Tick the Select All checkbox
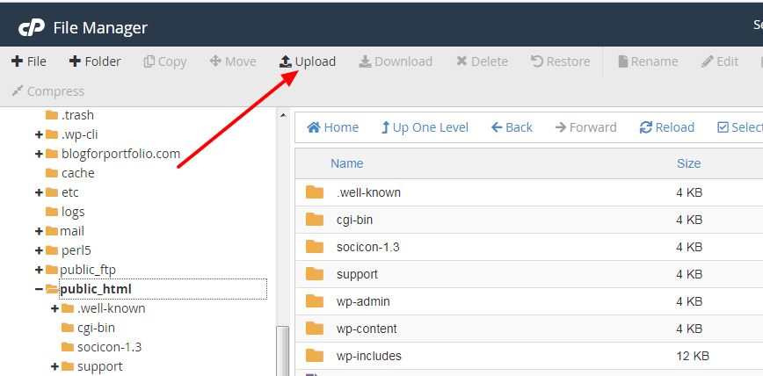The image size is (763, 376). click(x=723, y=127)
